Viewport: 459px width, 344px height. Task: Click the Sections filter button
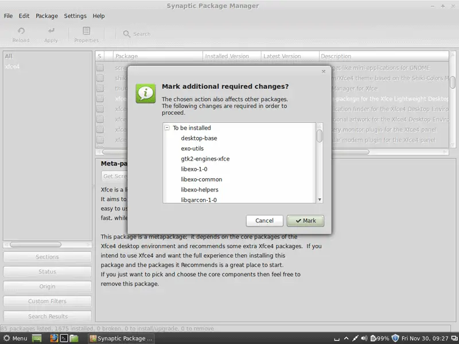click(x=48, y=257)
